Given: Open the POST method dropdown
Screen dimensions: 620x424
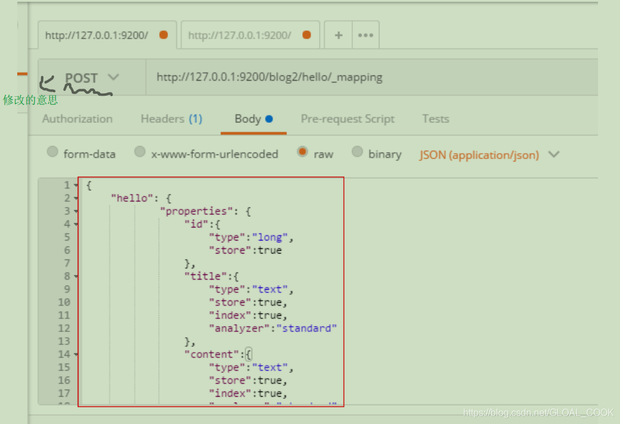Looking at the screenshot, I should click(x=91, y=78).
